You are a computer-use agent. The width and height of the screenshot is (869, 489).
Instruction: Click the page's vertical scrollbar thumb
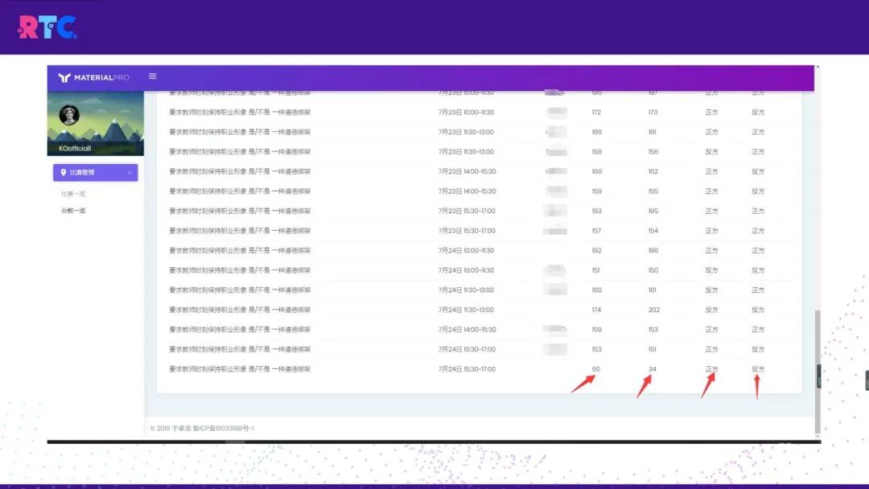(x=818, y=371)
